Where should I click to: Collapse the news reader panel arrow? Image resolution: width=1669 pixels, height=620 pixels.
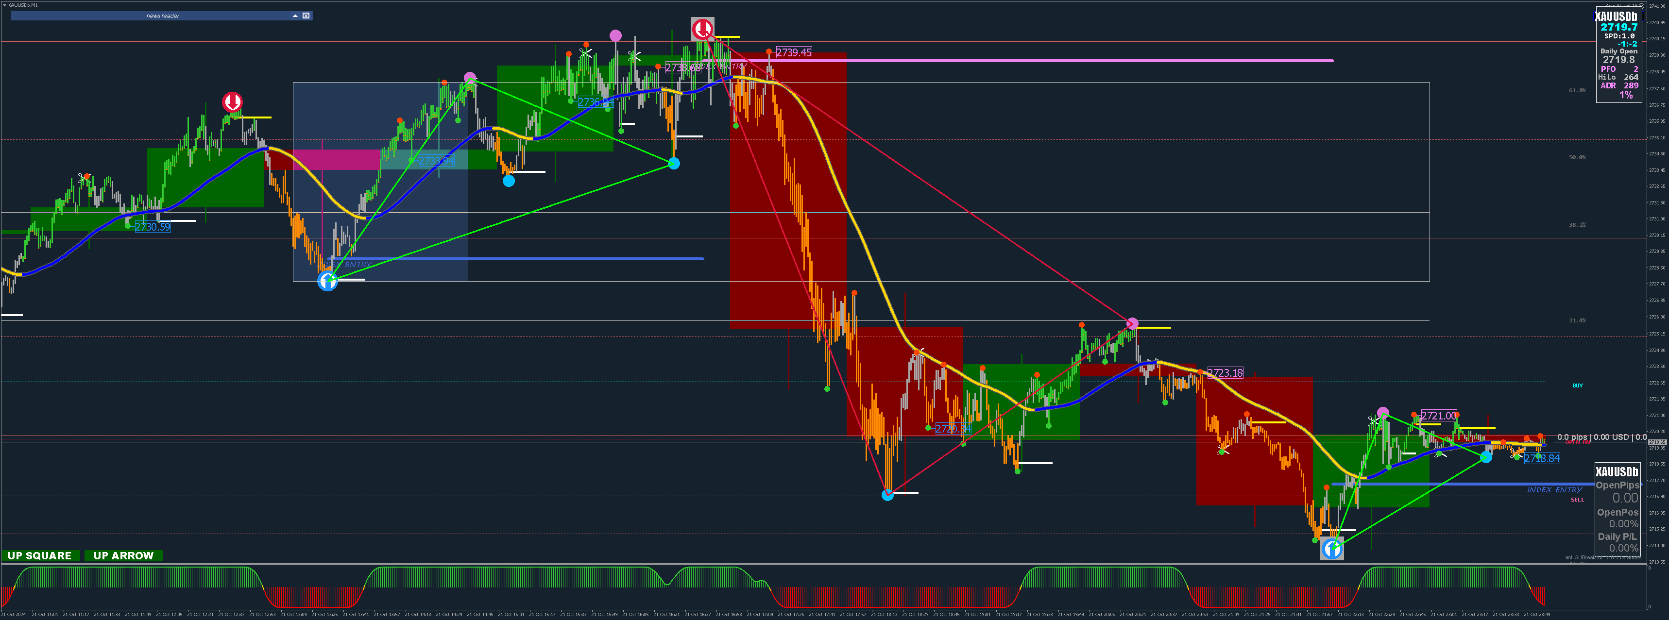pos(295,16)
